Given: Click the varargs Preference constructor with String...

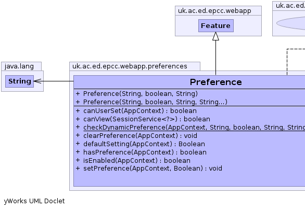Looking at the screenshot, I should [155, 102].
